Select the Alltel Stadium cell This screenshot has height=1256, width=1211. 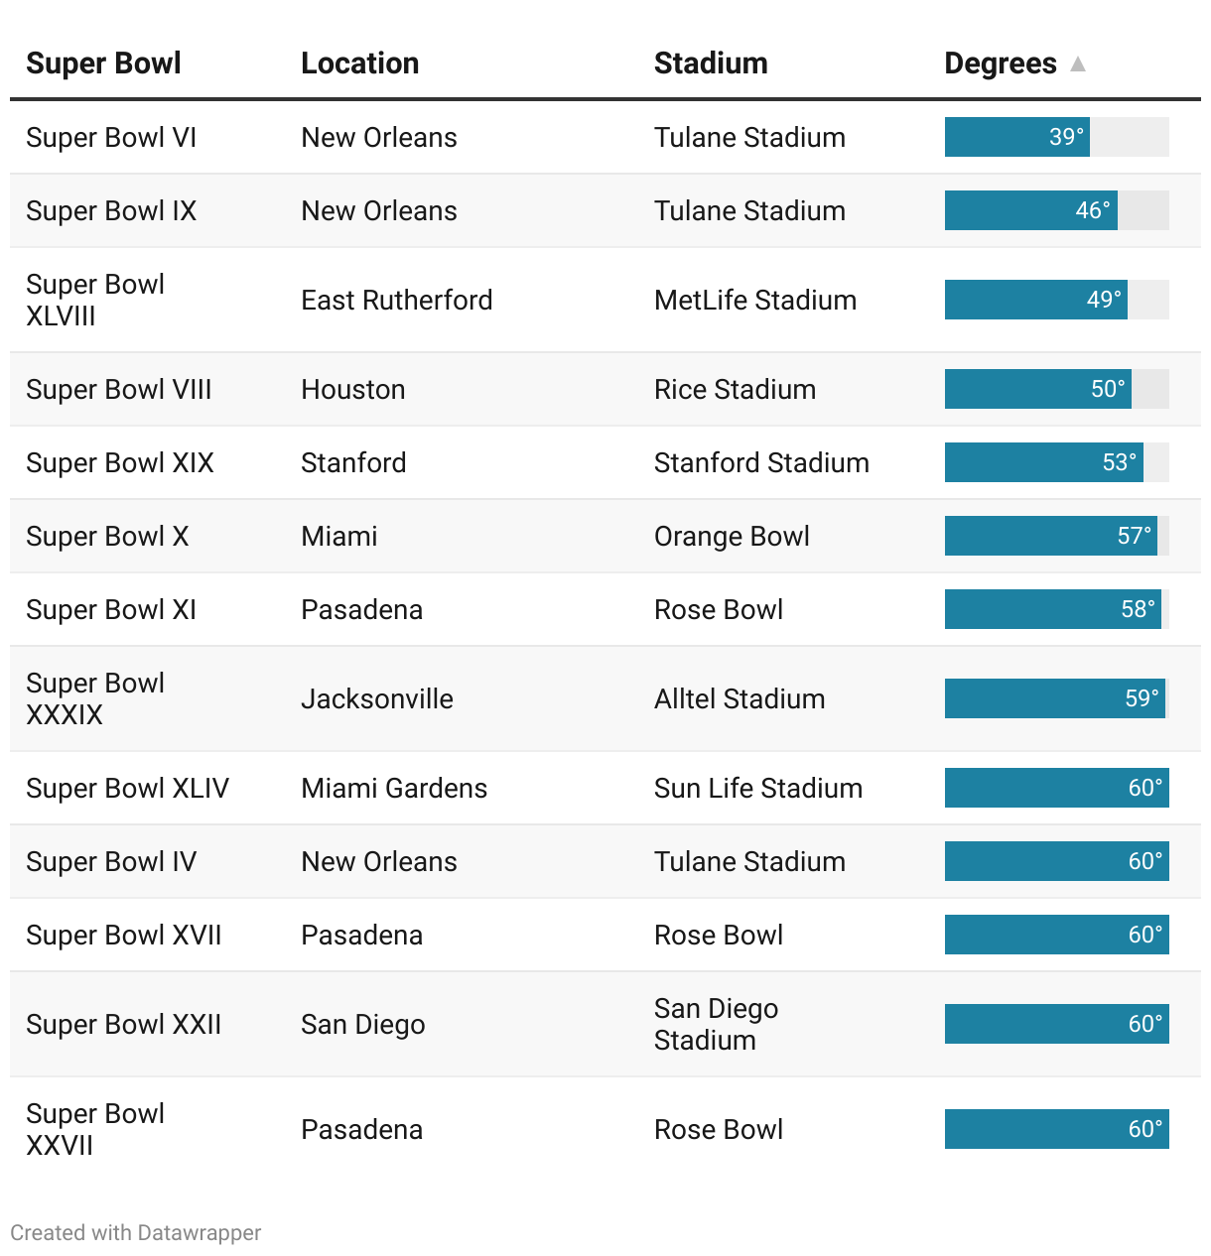click(740, 698)
